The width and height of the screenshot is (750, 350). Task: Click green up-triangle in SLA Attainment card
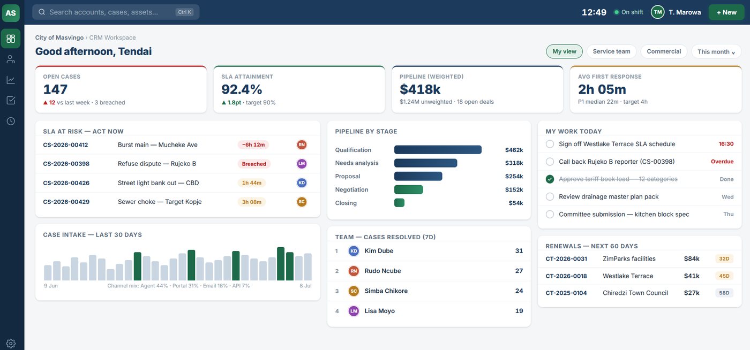click(224, 102)
